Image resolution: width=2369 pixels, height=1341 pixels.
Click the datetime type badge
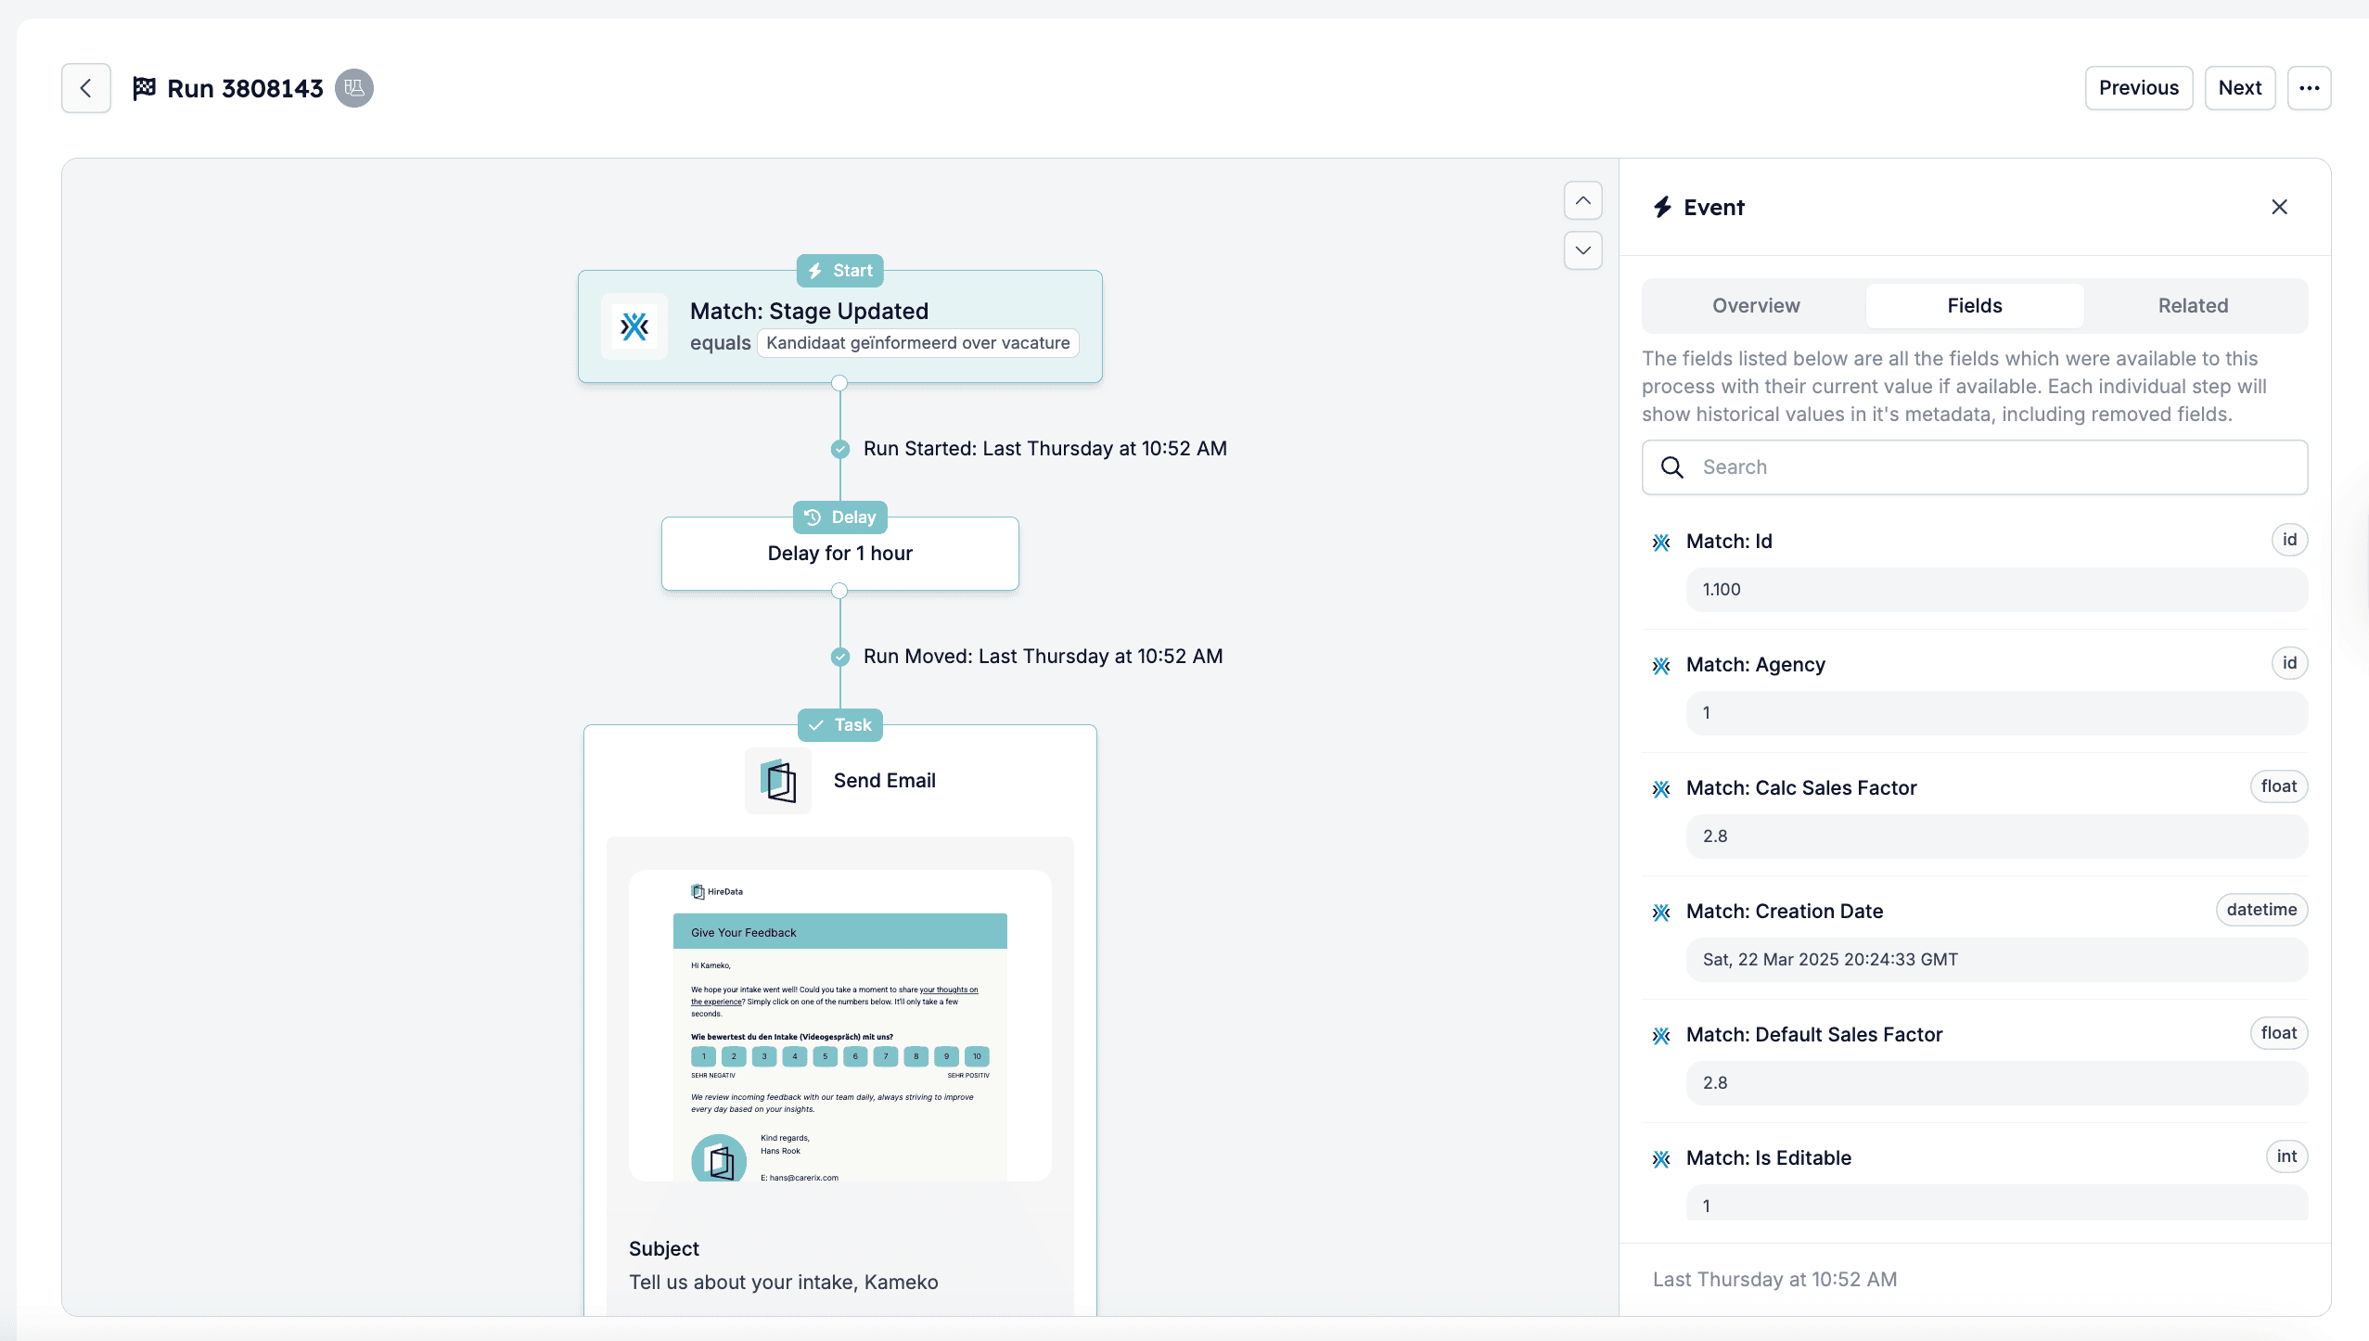(x=2261, y=910)
